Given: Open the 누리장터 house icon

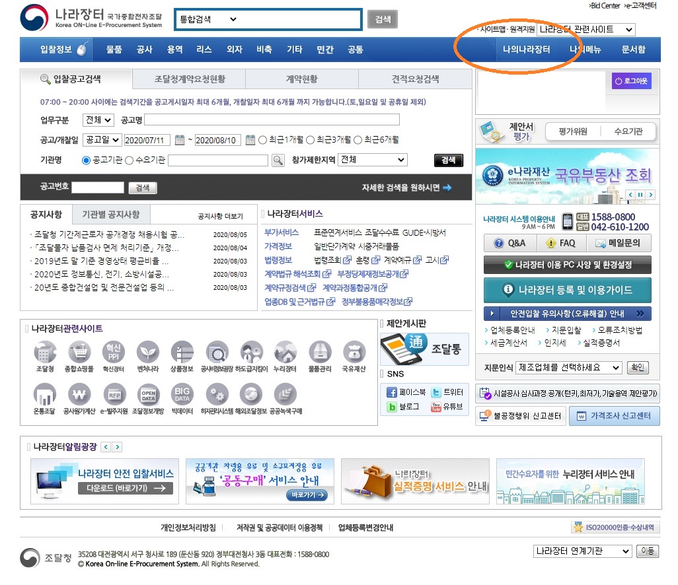Looking at the screenshot, I should (285, 352).
